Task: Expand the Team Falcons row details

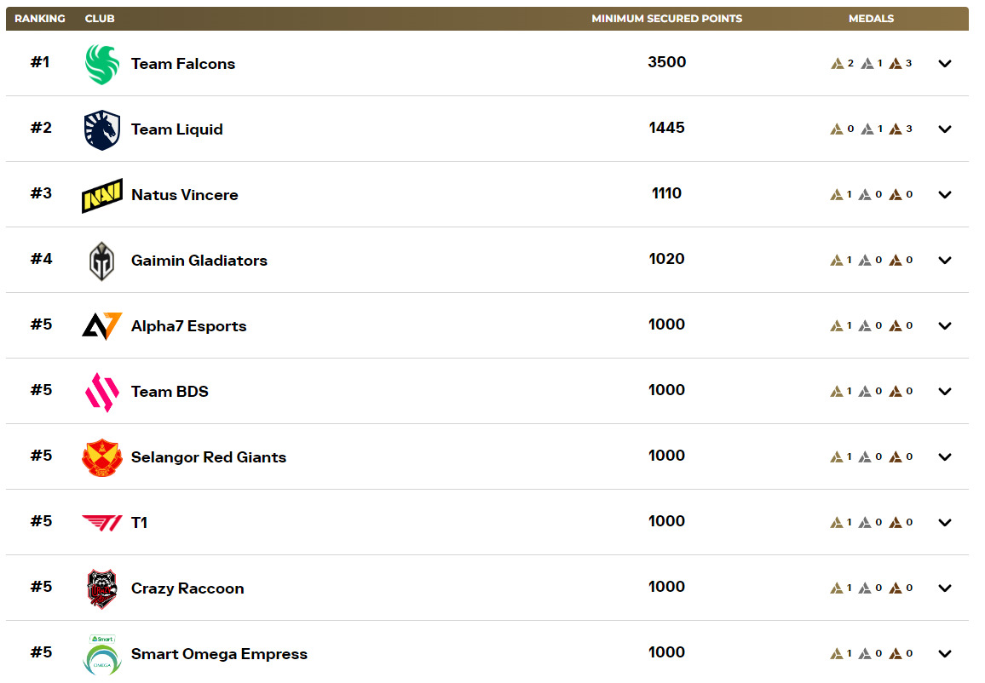Action: (944, 64)
